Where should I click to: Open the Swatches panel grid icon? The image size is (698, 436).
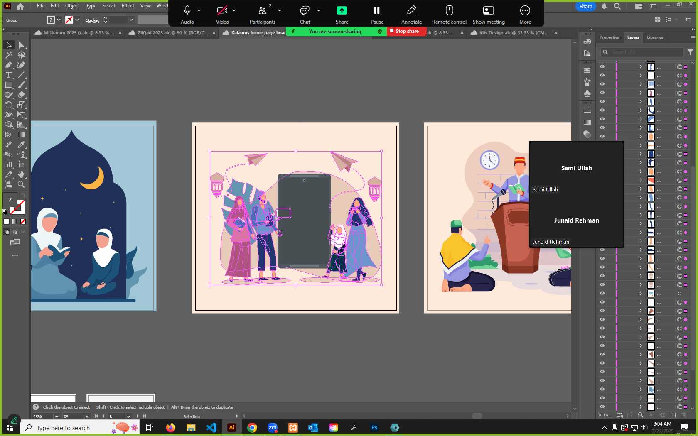[587, 71]
